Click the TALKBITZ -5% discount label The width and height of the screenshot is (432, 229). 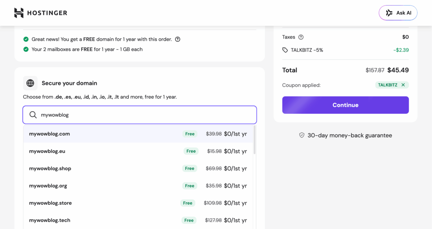point(307,50)
